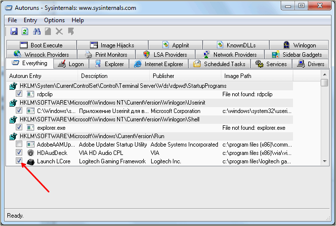Screen dimensions: 336x226
Task: Enable the AdobeAAMUp... checkbox
Action: 19,144
